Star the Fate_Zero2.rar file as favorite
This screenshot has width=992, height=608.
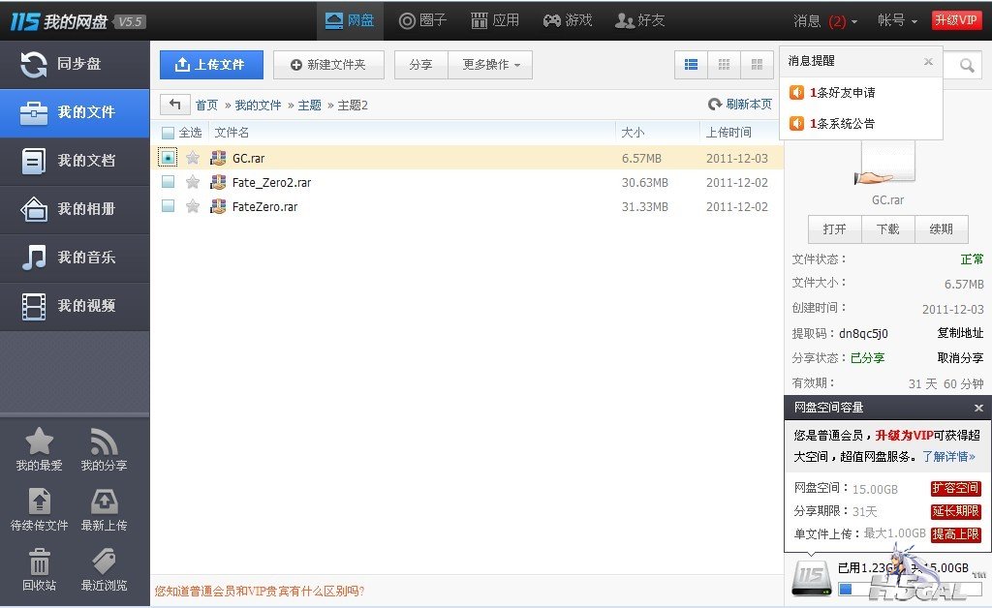pos(193,182)
